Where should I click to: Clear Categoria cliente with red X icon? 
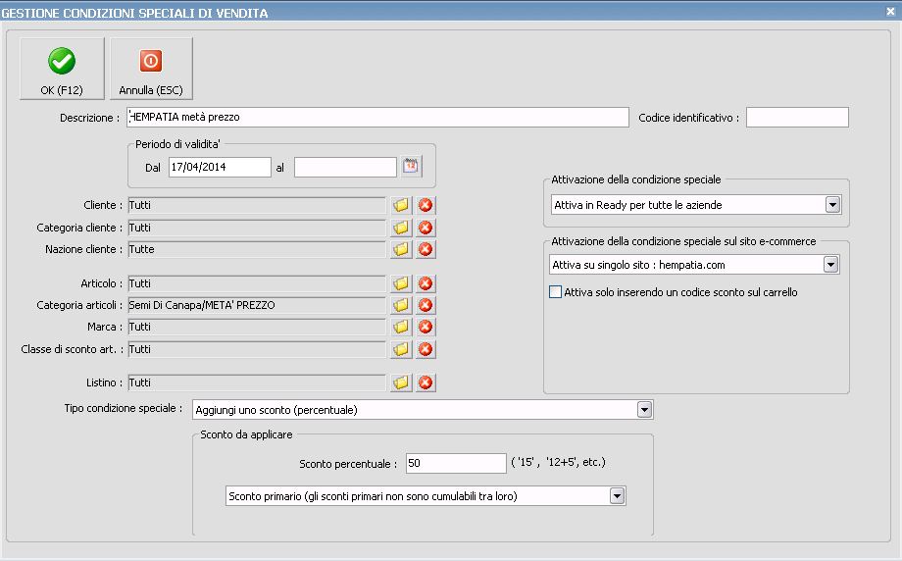426,228
